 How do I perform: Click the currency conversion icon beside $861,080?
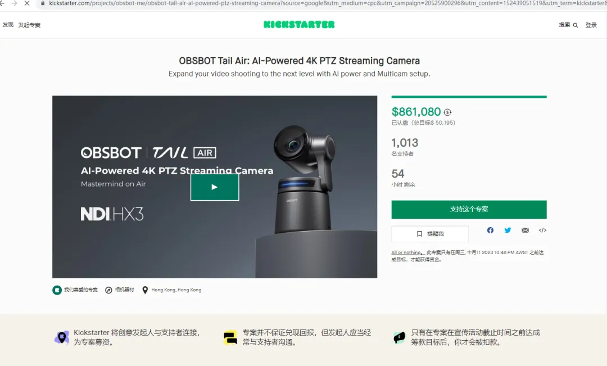tap(447, 112)
